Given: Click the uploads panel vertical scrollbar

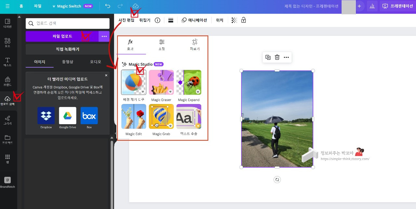Looking at the screenshot, I should (x=112, y=175).
